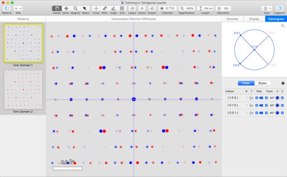Image resolution: width=287 pixels, height=177 pixels.
Task: Toggle the Grid overlay icon
Action: click(122, 8)
